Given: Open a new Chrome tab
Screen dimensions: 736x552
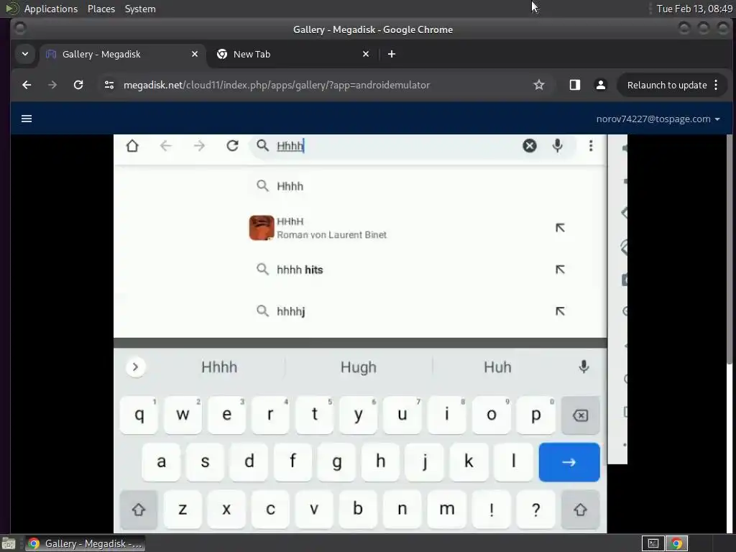Looking at the screenshot, I should (x=392, y=54).
